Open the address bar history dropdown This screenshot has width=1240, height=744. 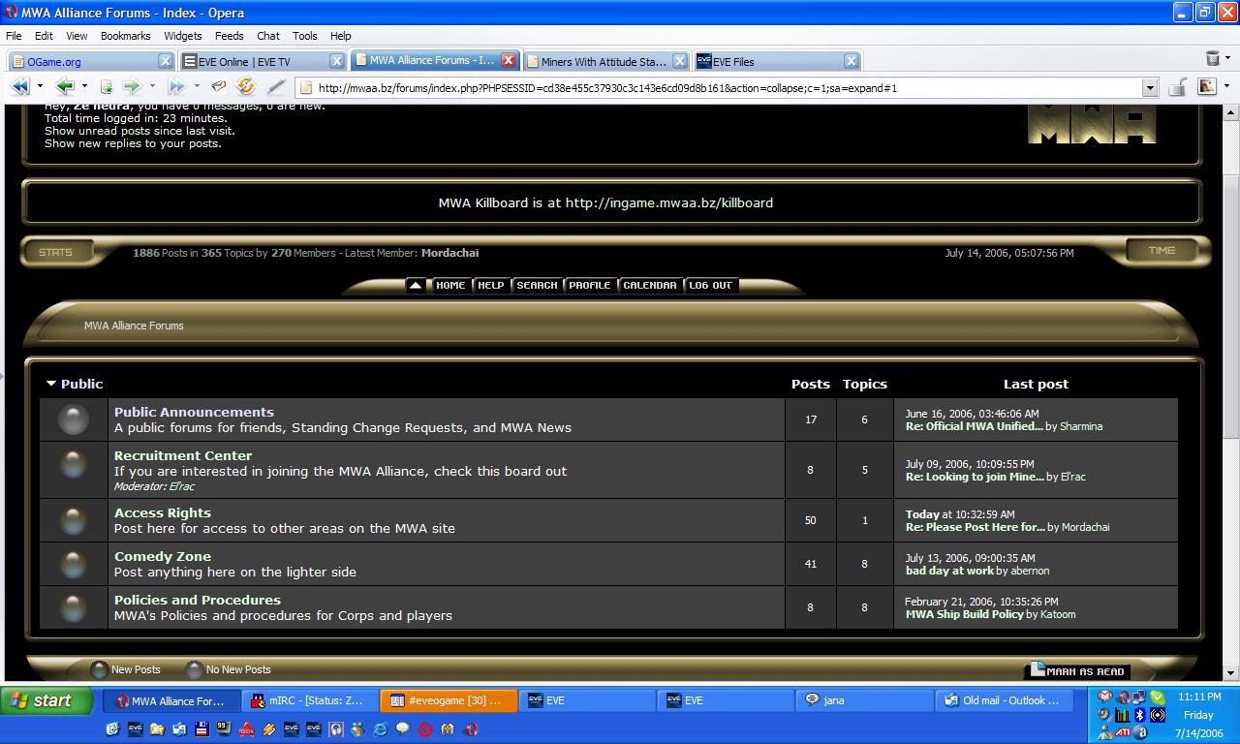1150,88
